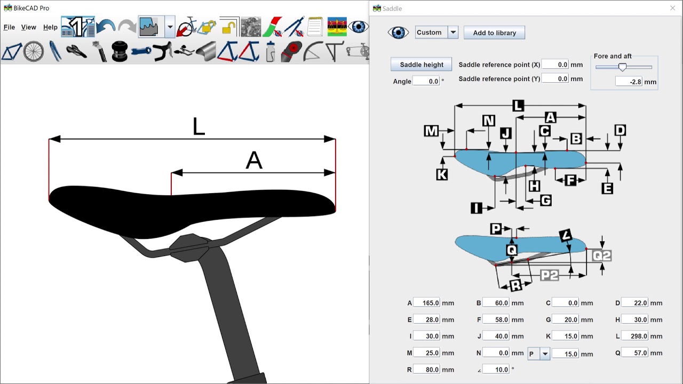Toggle paint visibility brush icon
Image resolution: width=683 pixels, height=384 pixels.
click(272, 27)
